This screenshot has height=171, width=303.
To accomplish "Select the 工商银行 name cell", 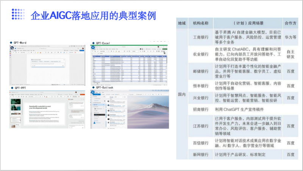I will click(x=201, y=37).
